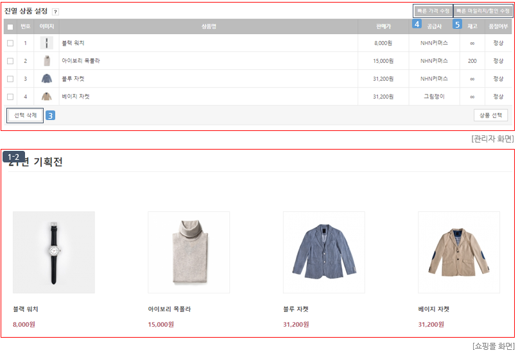This screenshot has width=518, height=355.
Task: Open 빠른 마일리지/할인 수정 button
Action: pyautogui.click(x=483, y=11)
